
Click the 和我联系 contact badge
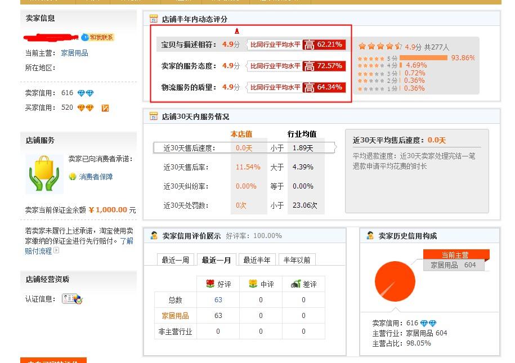97,37
